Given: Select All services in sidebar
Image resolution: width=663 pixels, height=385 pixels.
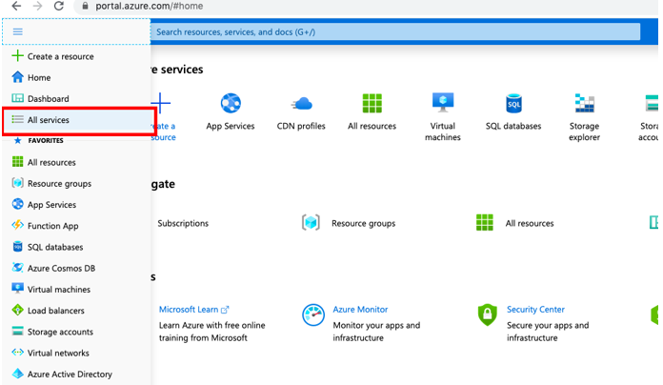Looking at the screenshot, I should pyautogui.click(x=48, y=120).
